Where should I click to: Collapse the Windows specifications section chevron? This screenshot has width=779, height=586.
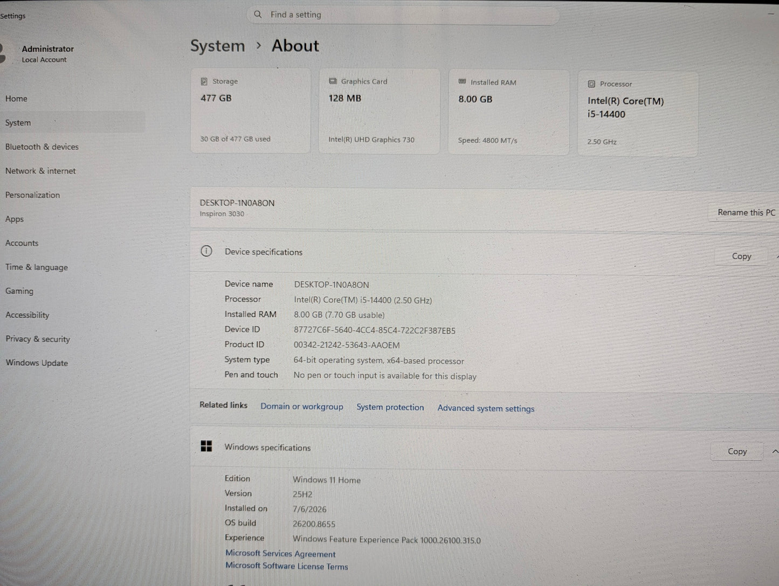coord(775,451)
